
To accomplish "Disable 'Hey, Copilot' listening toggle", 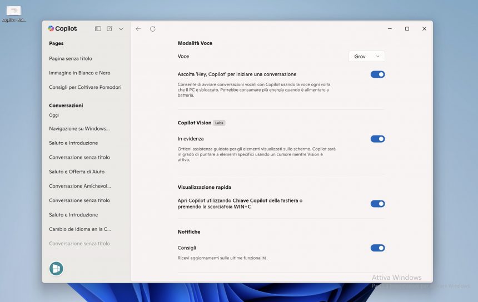I will (377, 74).
